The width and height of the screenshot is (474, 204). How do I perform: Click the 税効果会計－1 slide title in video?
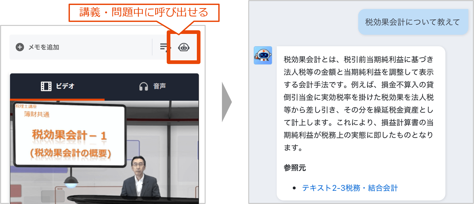point(69,135)
